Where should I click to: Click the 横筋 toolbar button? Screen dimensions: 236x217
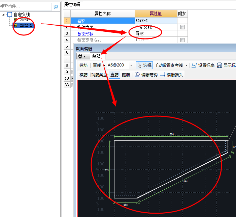click(83, 75)
